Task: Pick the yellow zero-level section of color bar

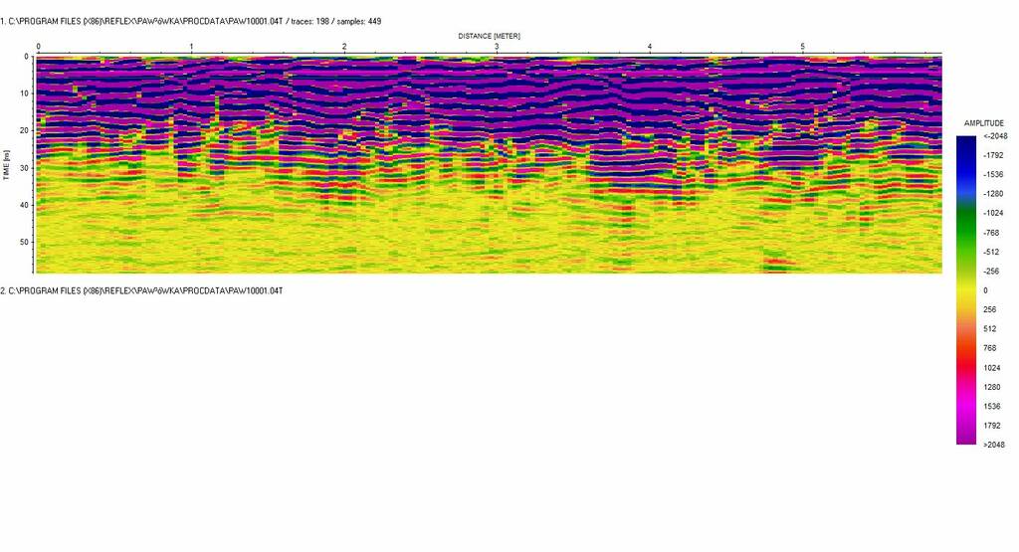Action: point(966,289)
